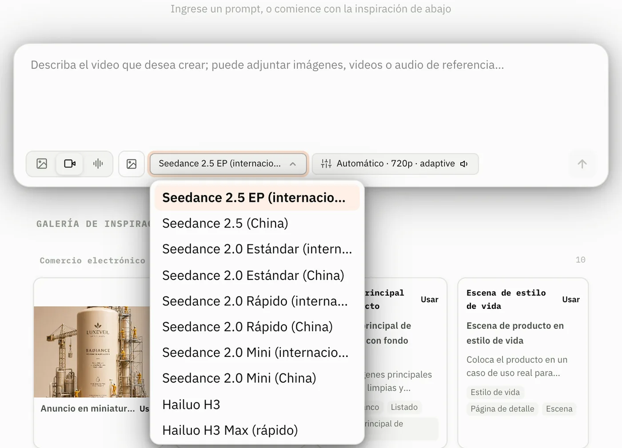Open the LUXEVEIL miniature ad thumbnail
The image size is (622, 448).
[92, 352]
